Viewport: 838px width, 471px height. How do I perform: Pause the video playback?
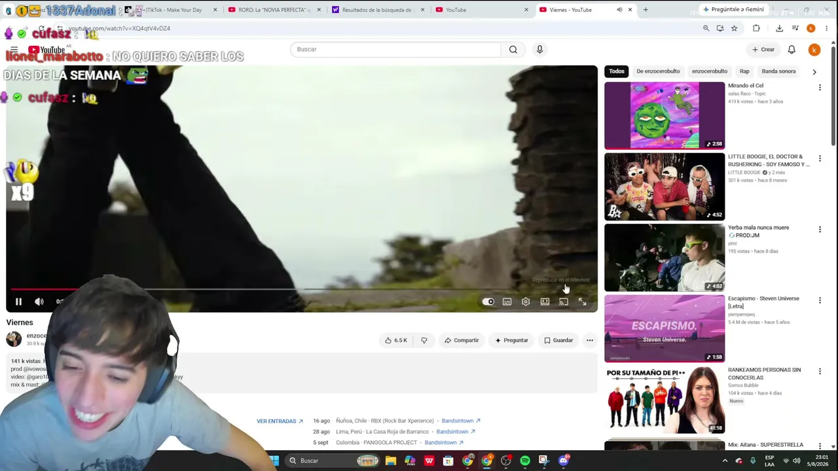pos(18,302)
